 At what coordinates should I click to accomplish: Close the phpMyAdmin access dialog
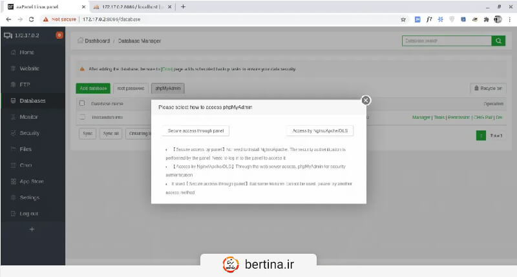coord(366,100)
